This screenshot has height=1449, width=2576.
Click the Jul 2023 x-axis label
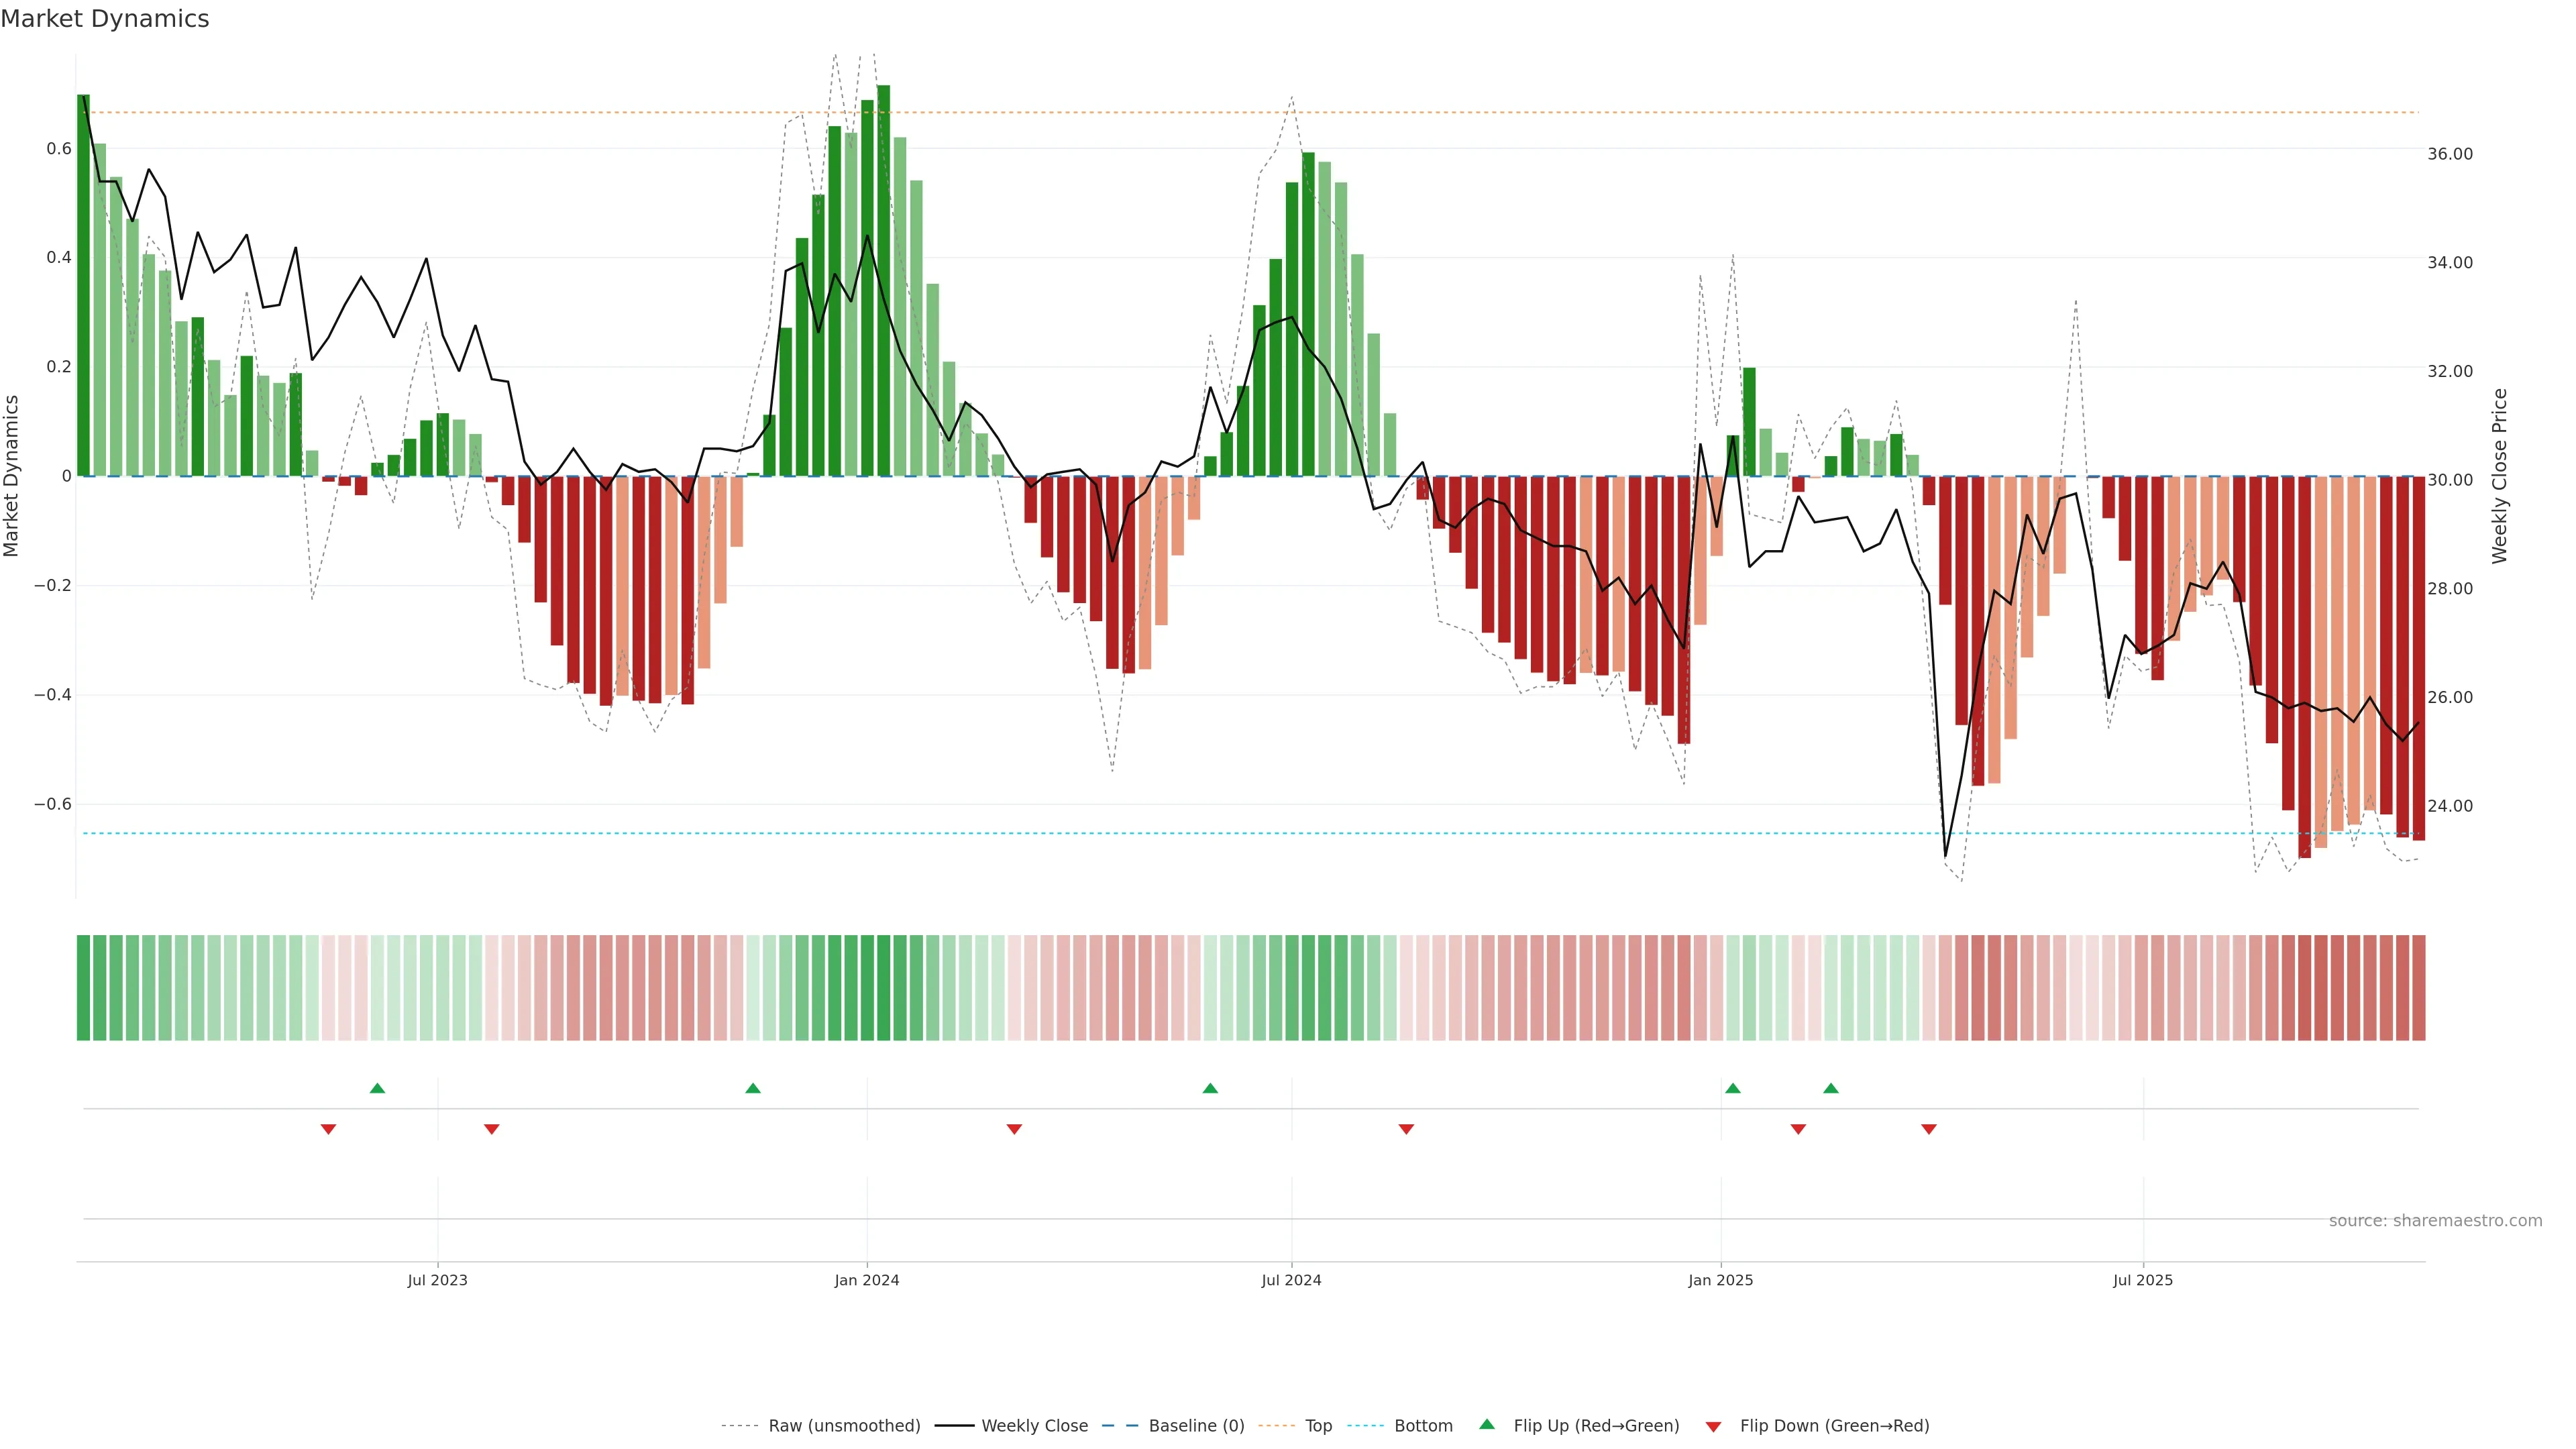click(437, 1280)
